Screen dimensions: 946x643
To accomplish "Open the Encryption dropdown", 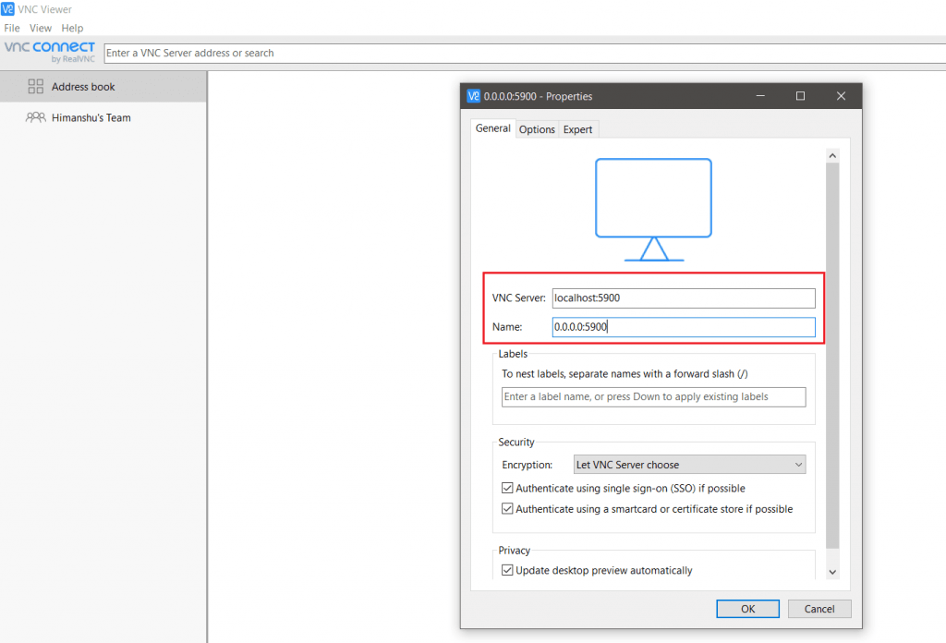I will click(x=689, y=465).
